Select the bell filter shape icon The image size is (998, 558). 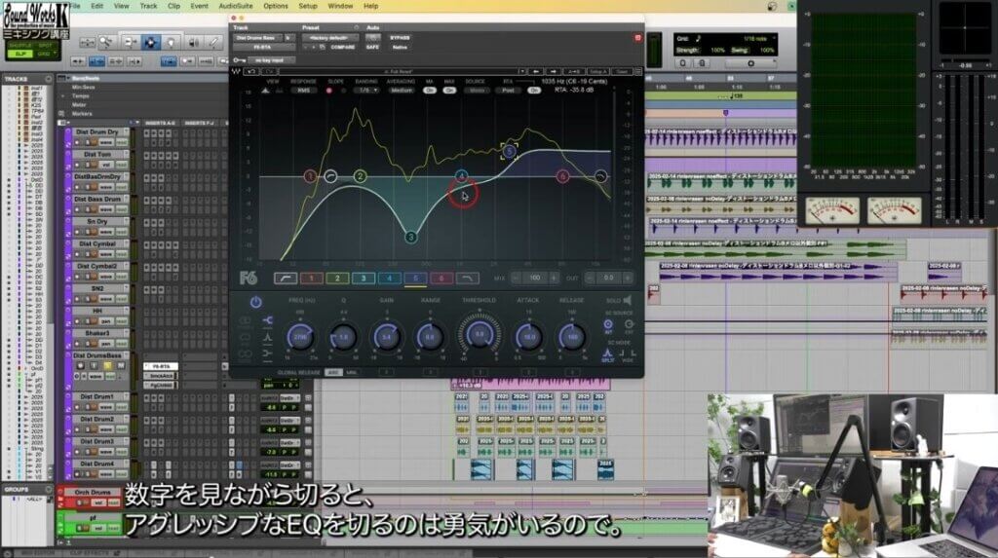tap(268, 337)
